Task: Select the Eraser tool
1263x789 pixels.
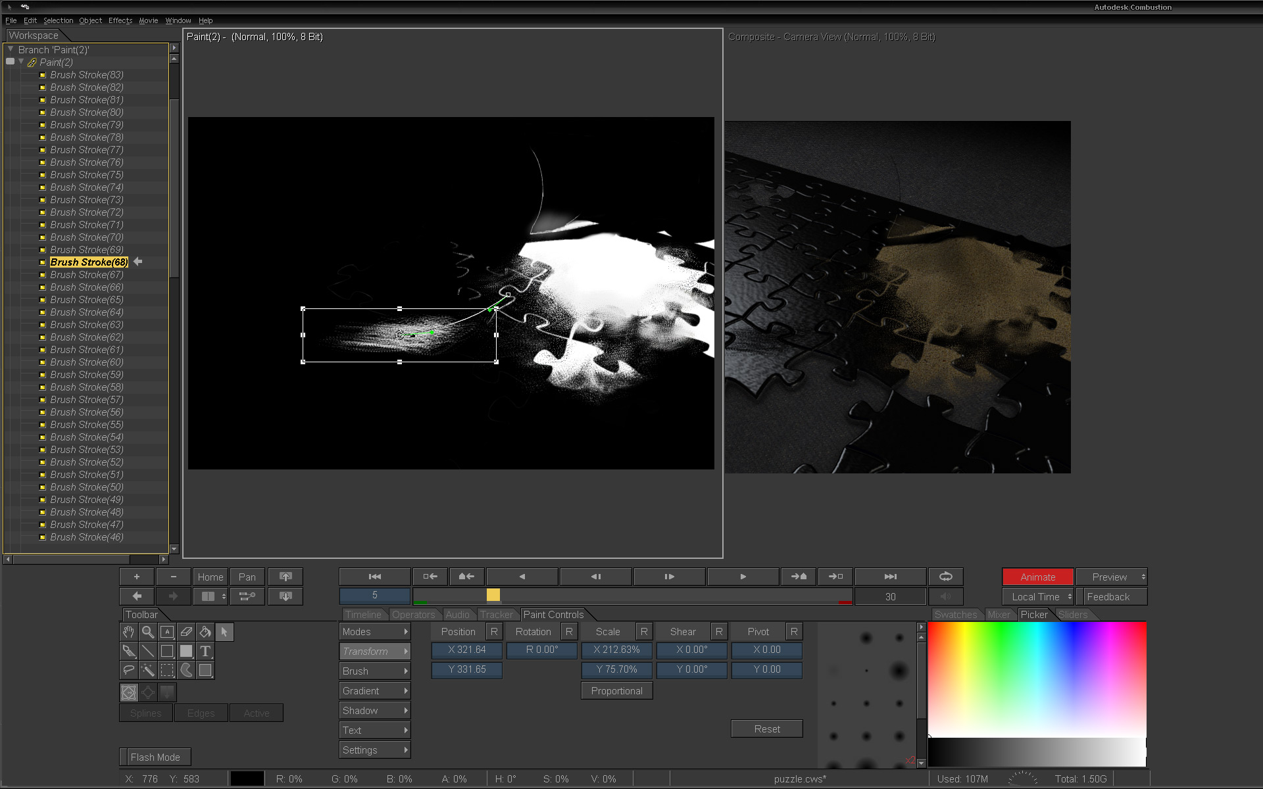Action: click(186, 632)
